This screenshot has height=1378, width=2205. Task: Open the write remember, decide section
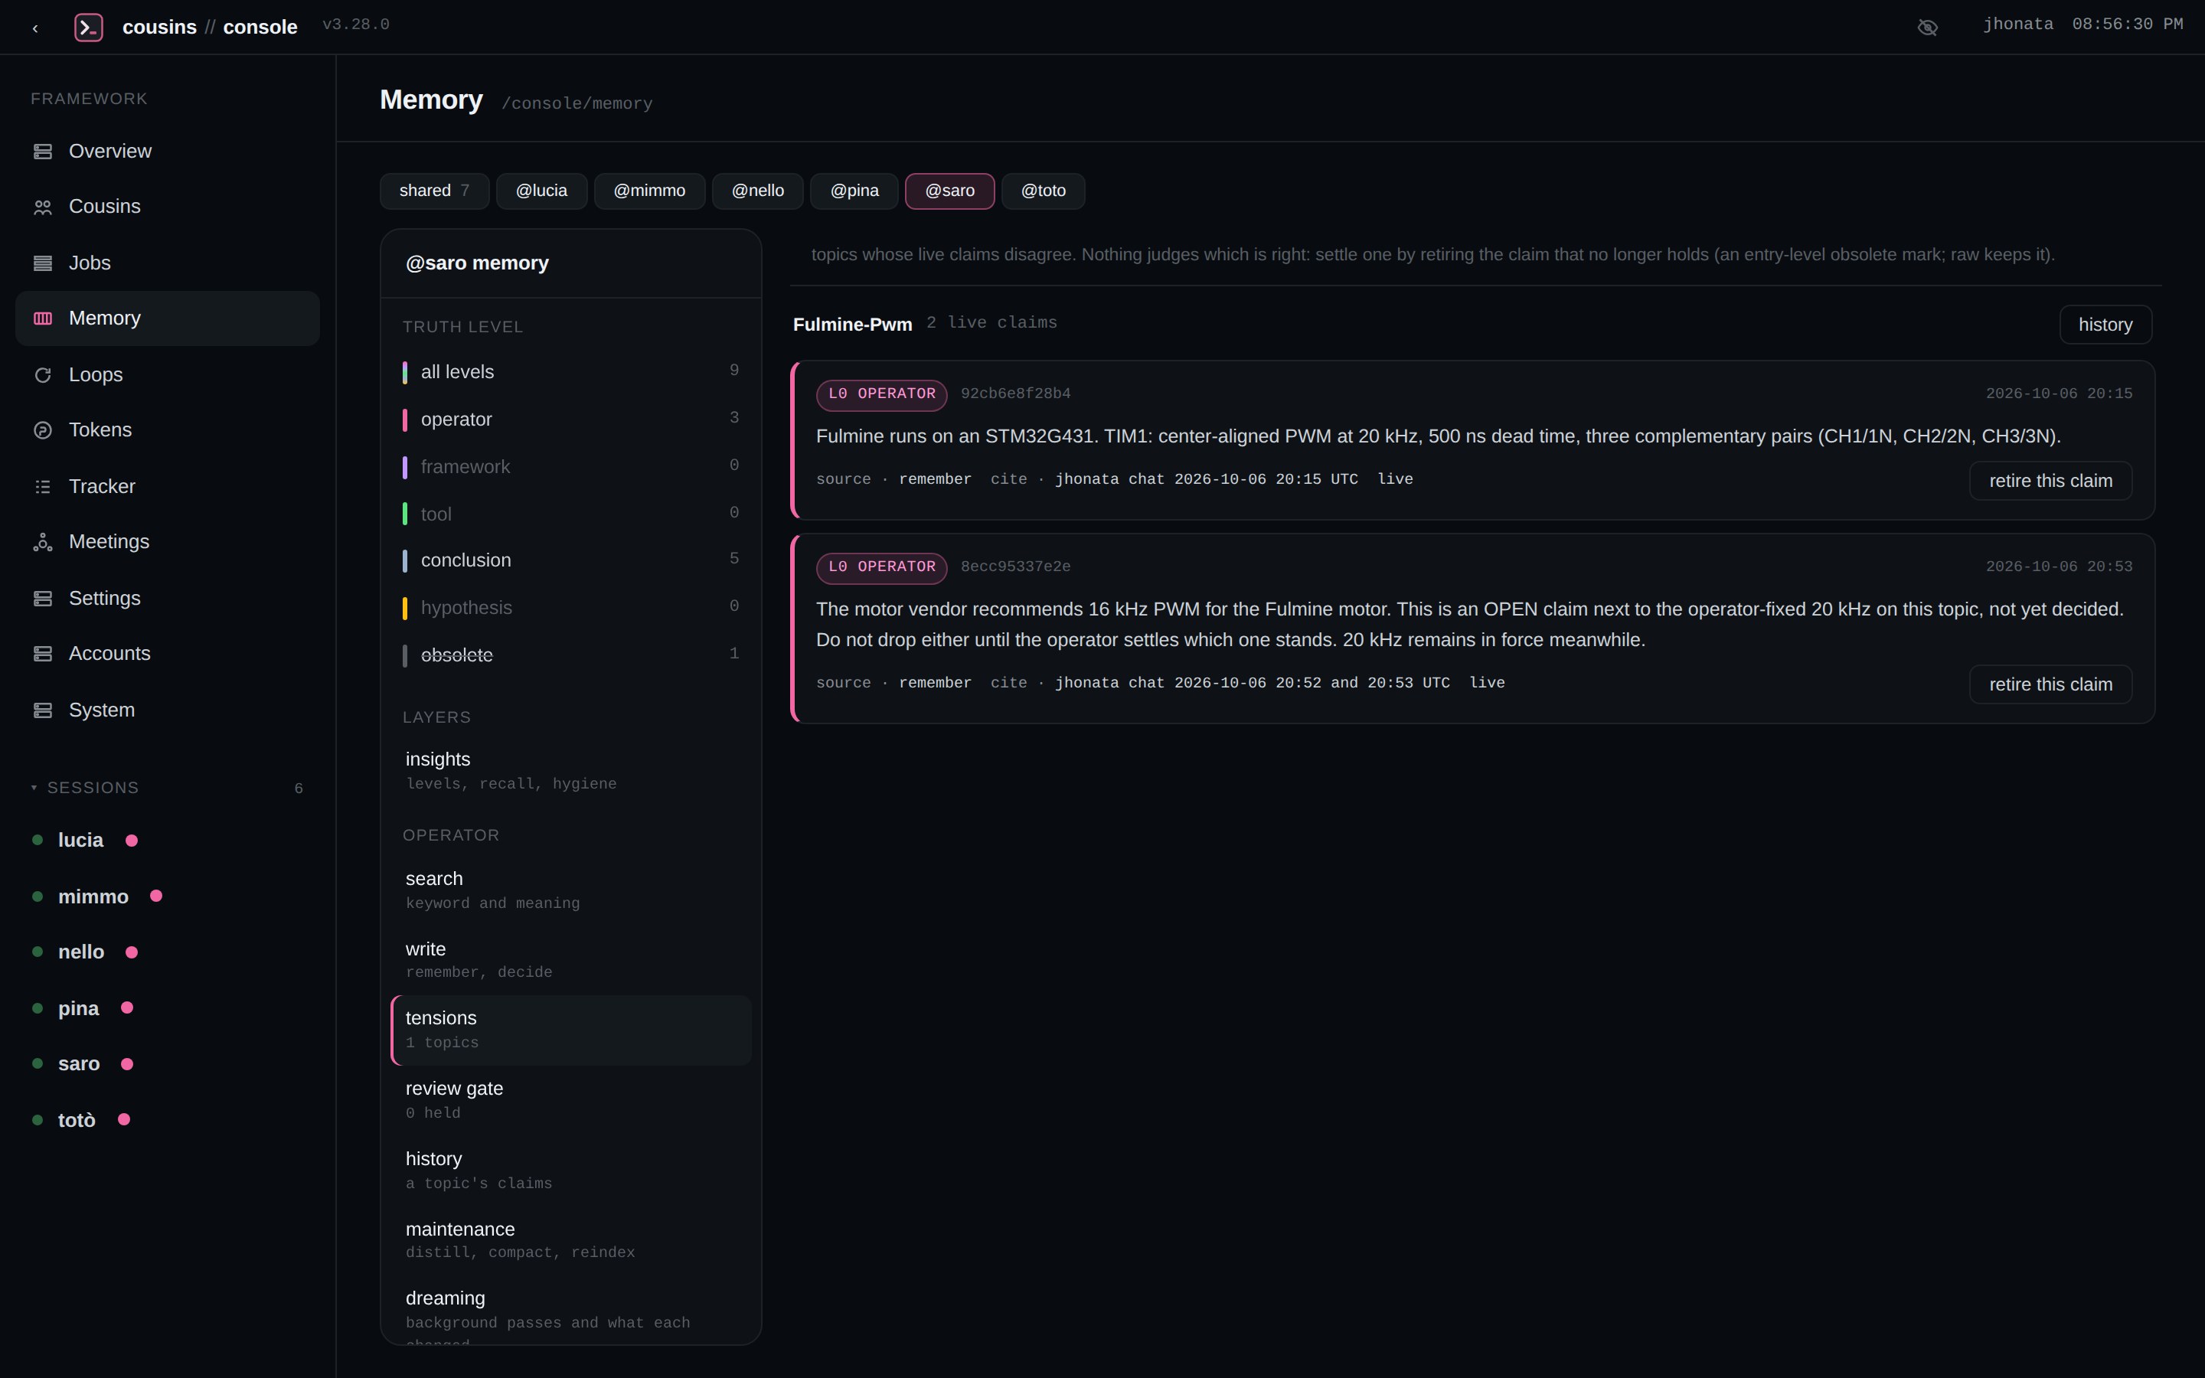[570, 960]
